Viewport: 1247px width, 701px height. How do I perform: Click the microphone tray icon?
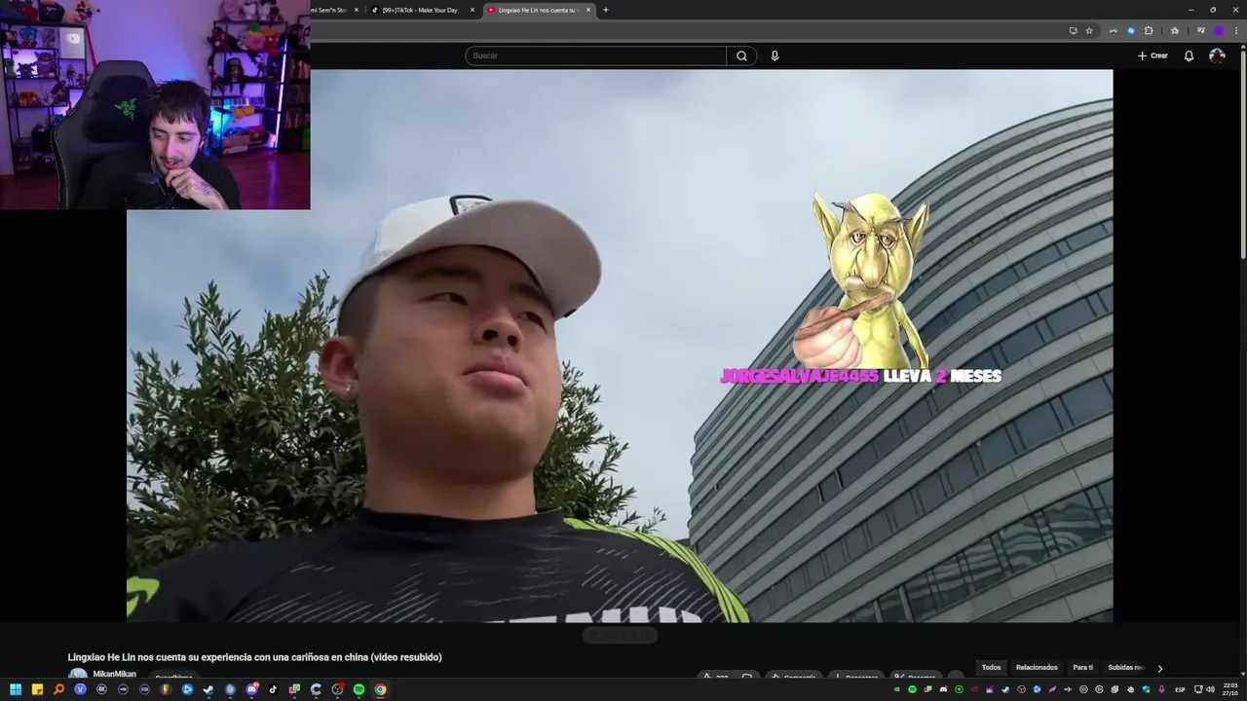1161,689
